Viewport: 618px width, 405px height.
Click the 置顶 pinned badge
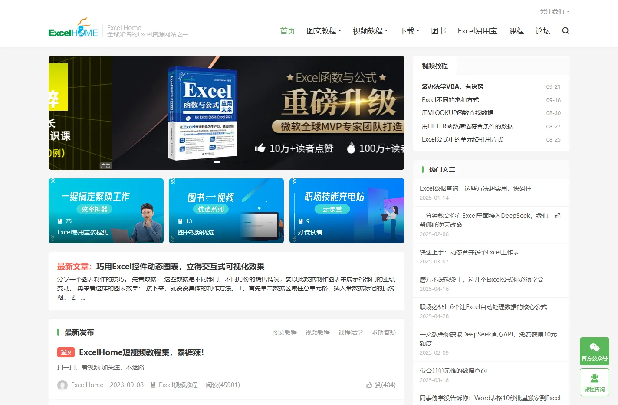click(x=66, y=352)
